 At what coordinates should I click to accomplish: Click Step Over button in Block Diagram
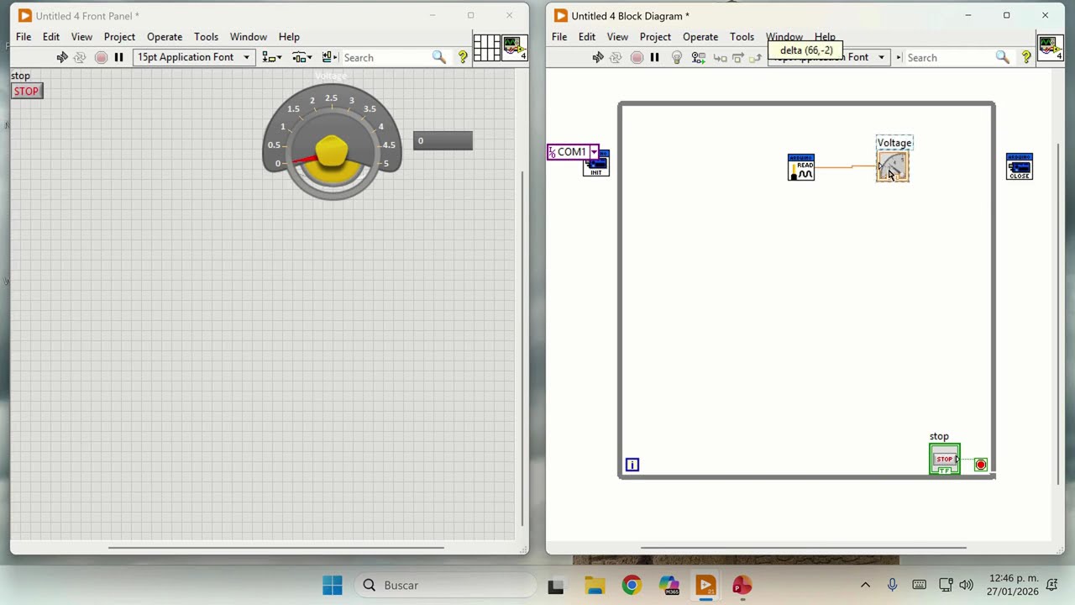tap(738, 57)
